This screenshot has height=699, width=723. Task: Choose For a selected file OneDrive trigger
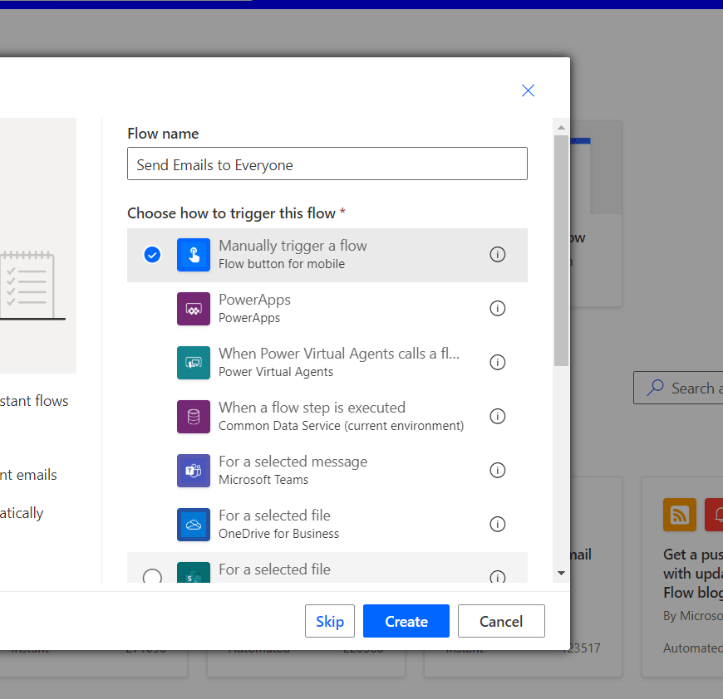327,524
